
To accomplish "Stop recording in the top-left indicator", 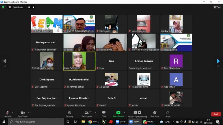I will click(33, 7).
